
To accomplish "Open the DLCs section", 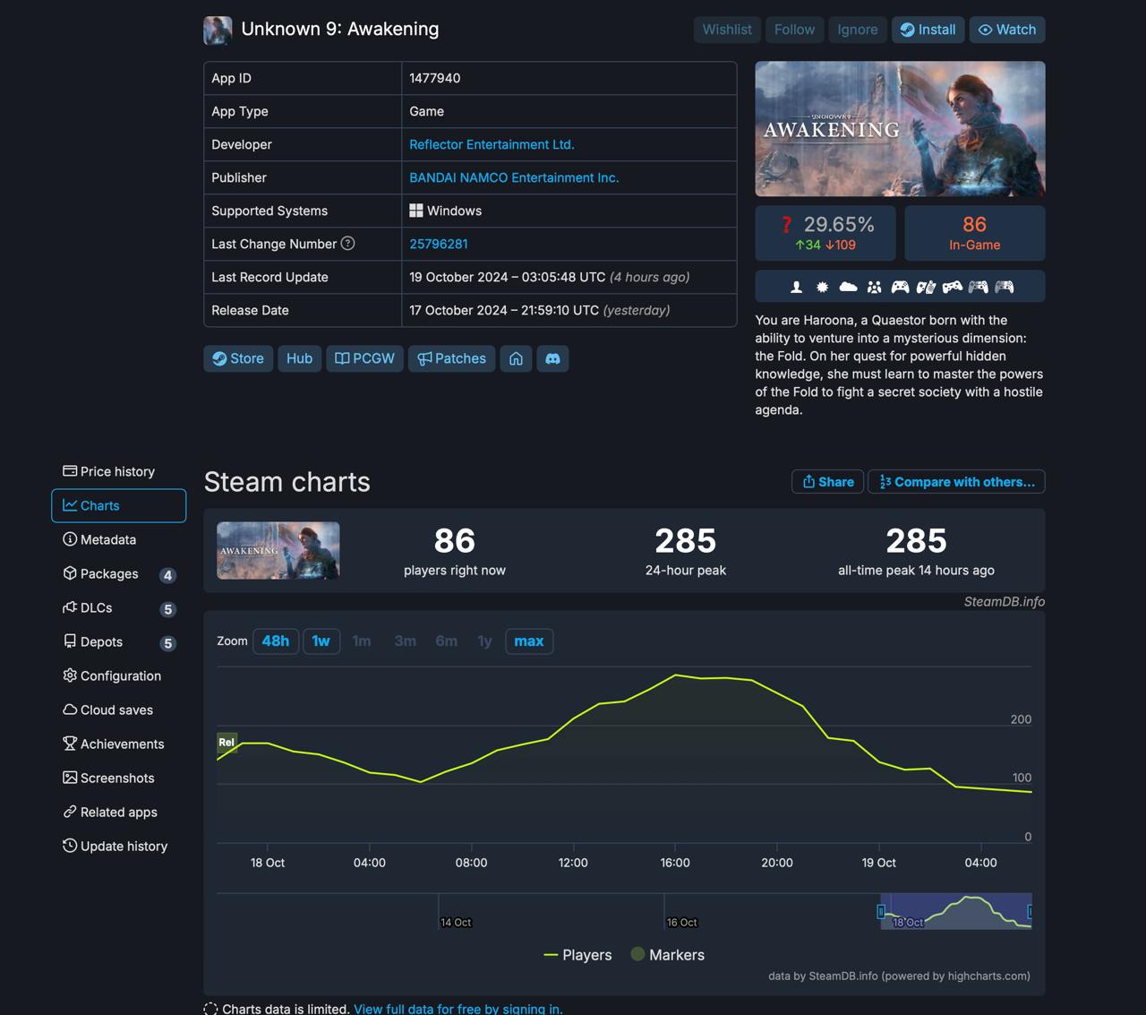I will tap(118, 607).
